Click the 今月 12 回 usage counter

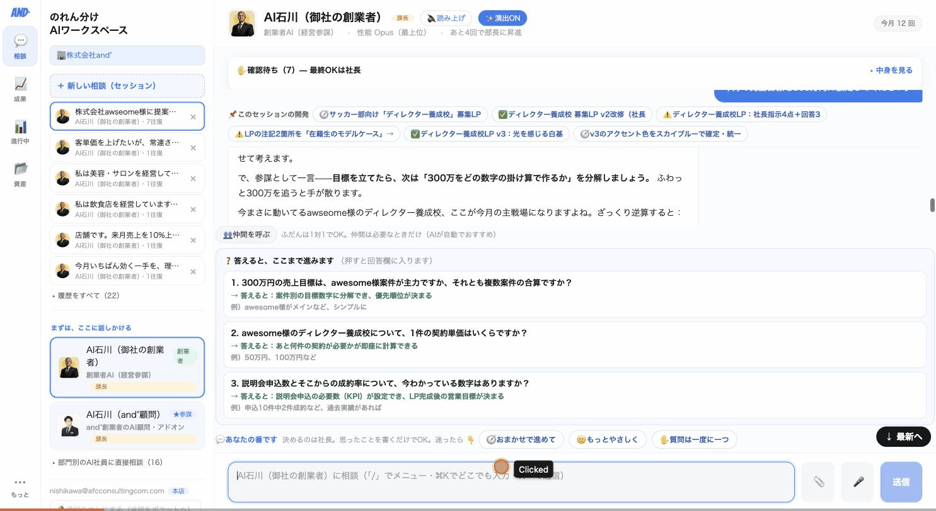click(x=898, y=23)
